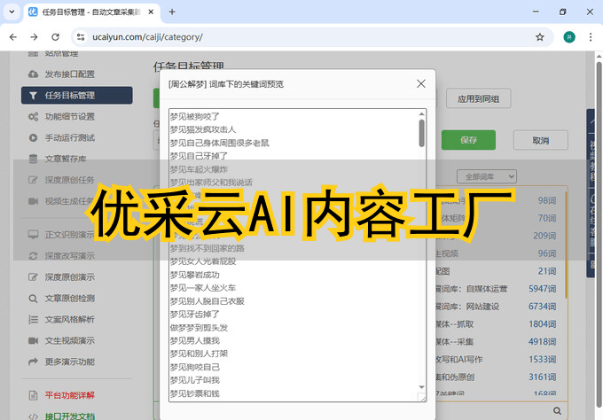
Task: Open the 平台功能详解 link
Action: [x=69, y=395]
